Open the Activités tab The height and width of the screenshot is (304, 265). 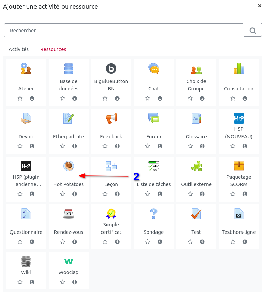point(19,49)
